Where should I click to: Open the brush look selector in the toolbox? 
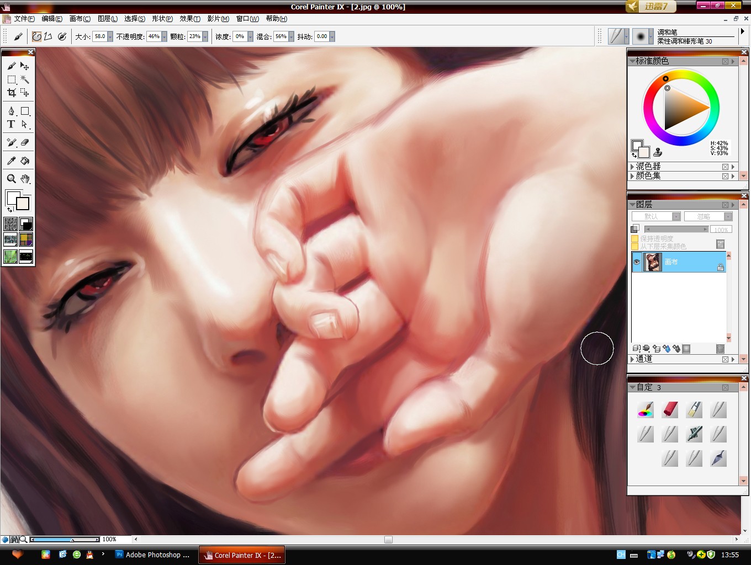coord(26,256)
